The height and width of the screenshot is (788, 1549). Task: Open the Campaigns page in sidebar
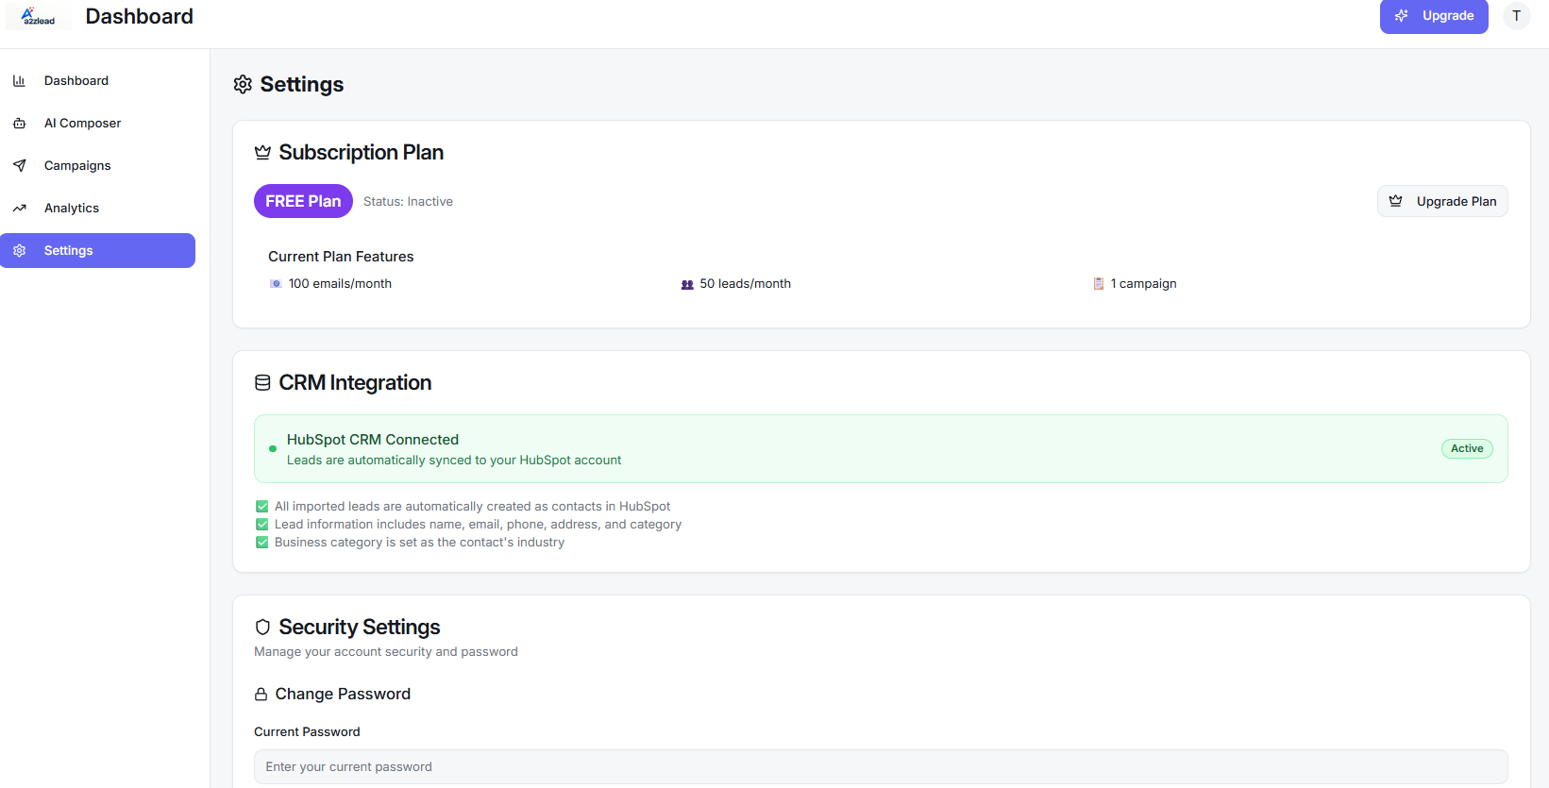[77, 166]
